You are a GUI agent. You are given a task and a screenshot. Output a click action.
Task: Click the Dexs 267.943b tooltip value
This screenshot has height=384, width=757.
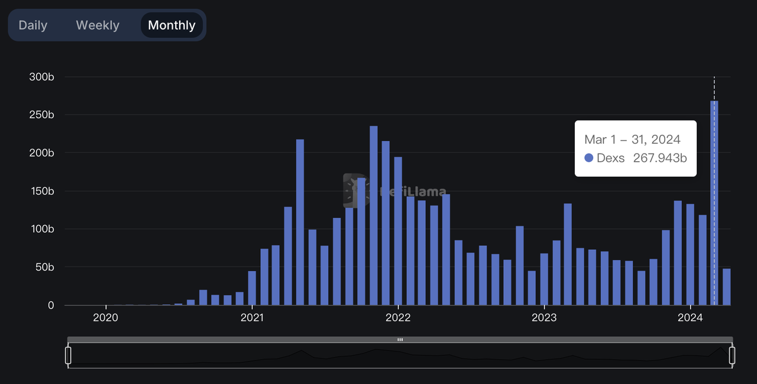coord(659,158)
